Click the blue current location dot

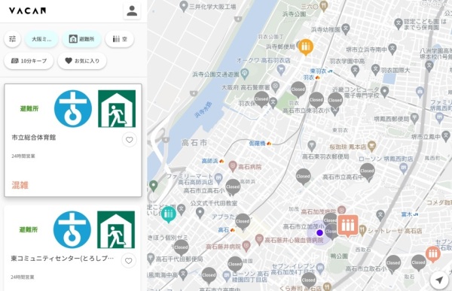(x=319, y=232)
